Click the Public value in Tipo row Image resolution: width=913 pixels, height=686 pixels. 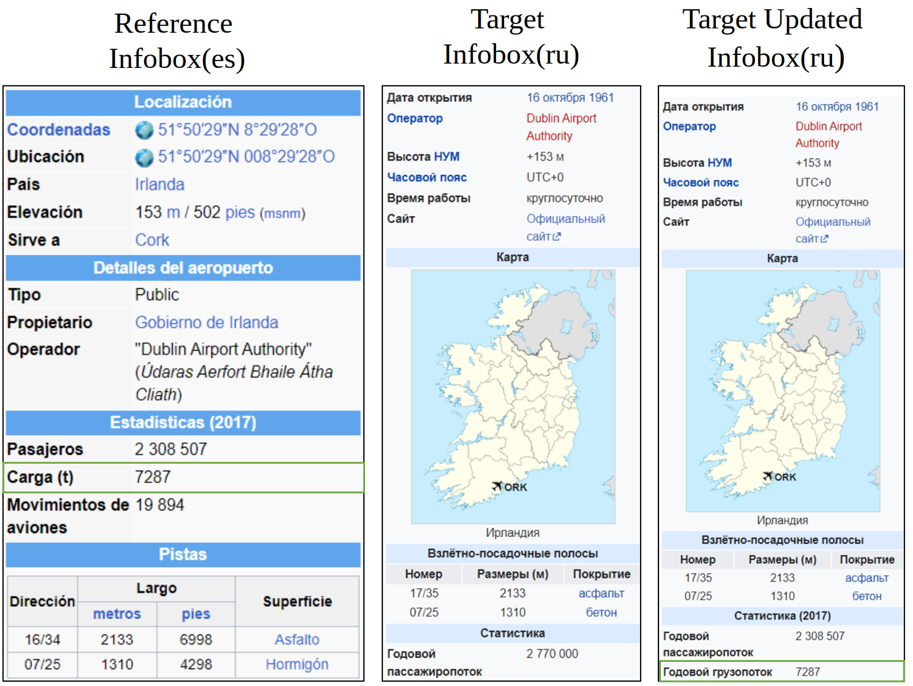157,295
